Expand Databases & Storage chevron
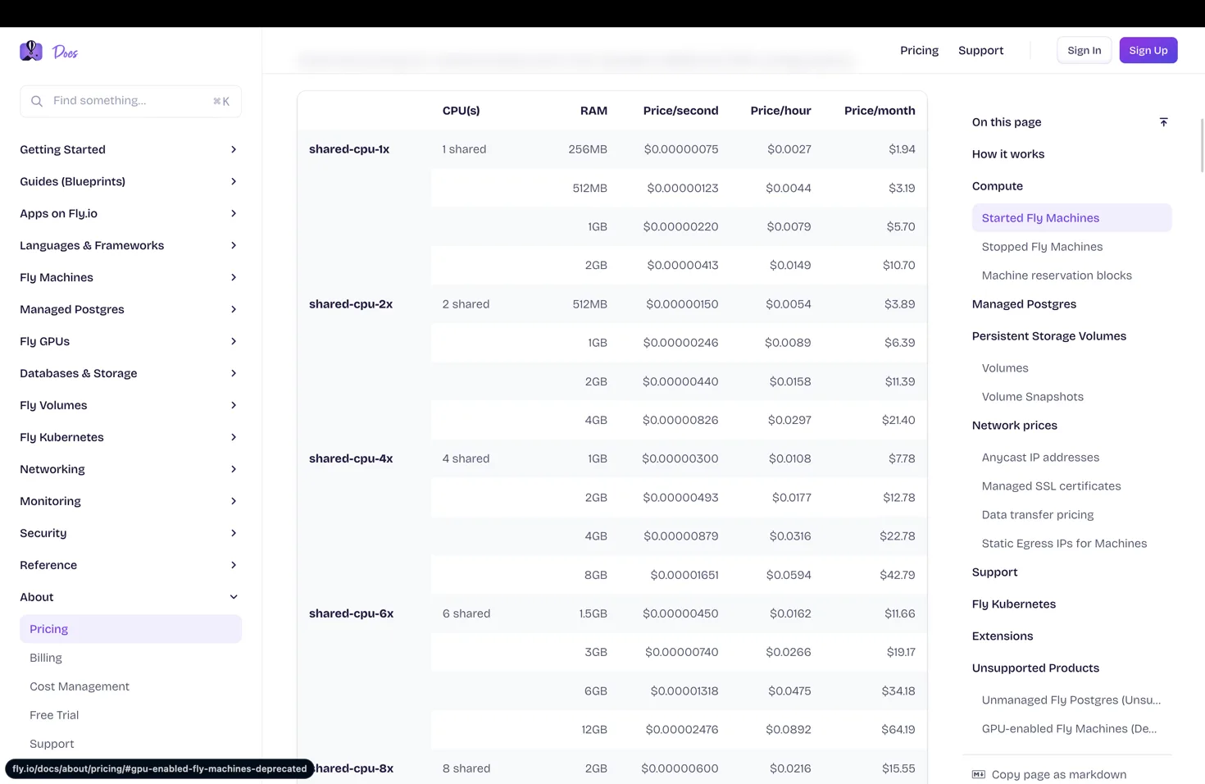The image size is (1205, 784). [x=234, y=373]
